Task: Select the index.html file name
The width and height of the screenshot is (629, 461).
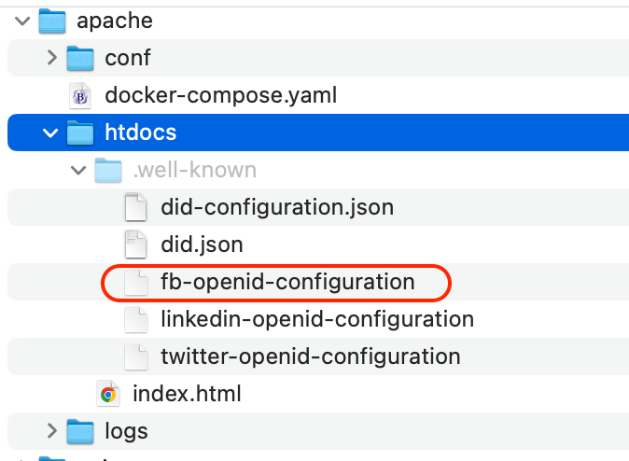Action: (187, 394)
